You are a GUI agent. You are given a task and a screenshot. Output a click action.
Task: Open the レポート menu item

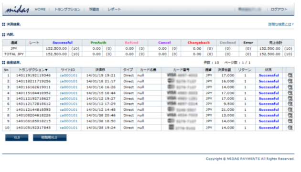(114, 9)
